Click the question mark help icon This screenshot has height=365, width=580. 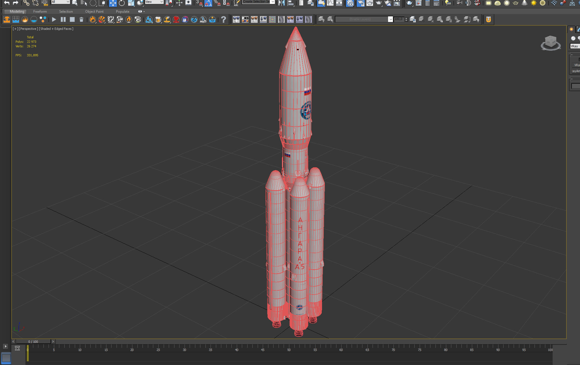click(223, 19)
